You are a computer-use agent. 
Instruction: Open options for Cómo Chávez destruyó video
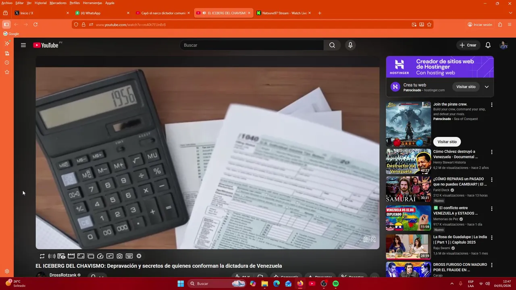click(491, 152)
